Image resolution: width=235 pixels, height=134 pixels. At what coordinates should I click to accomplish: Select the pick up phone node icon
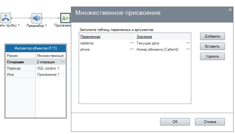coord(6,18)
